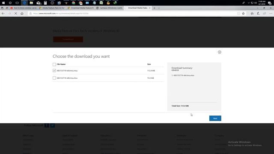Show tabs you've set aside
This screenshot has height=154, width=274.
pyautogui.click(x=2, y=8)
